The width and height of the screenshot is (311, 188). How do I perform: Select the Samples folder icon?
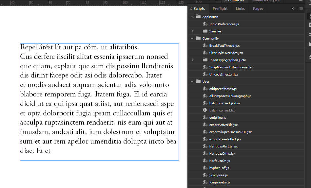tap(205, 31)
